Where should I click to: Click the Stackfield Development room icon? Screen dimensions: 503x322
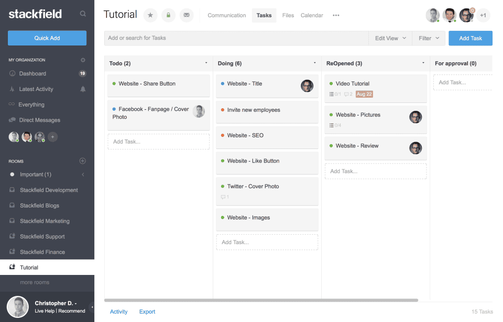tap(12, 190)
